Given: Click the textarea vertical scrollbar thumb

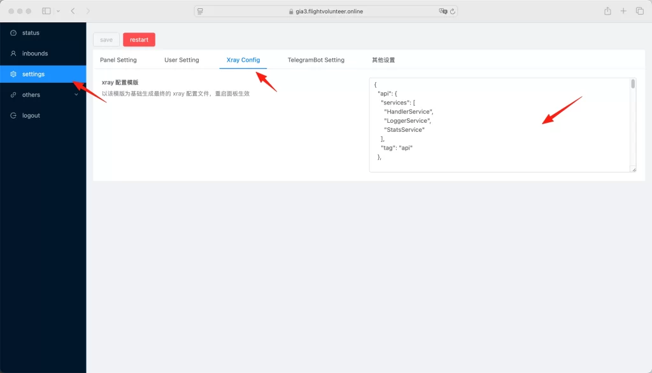Looking at the screenshot, I should [x=633, y=84].
